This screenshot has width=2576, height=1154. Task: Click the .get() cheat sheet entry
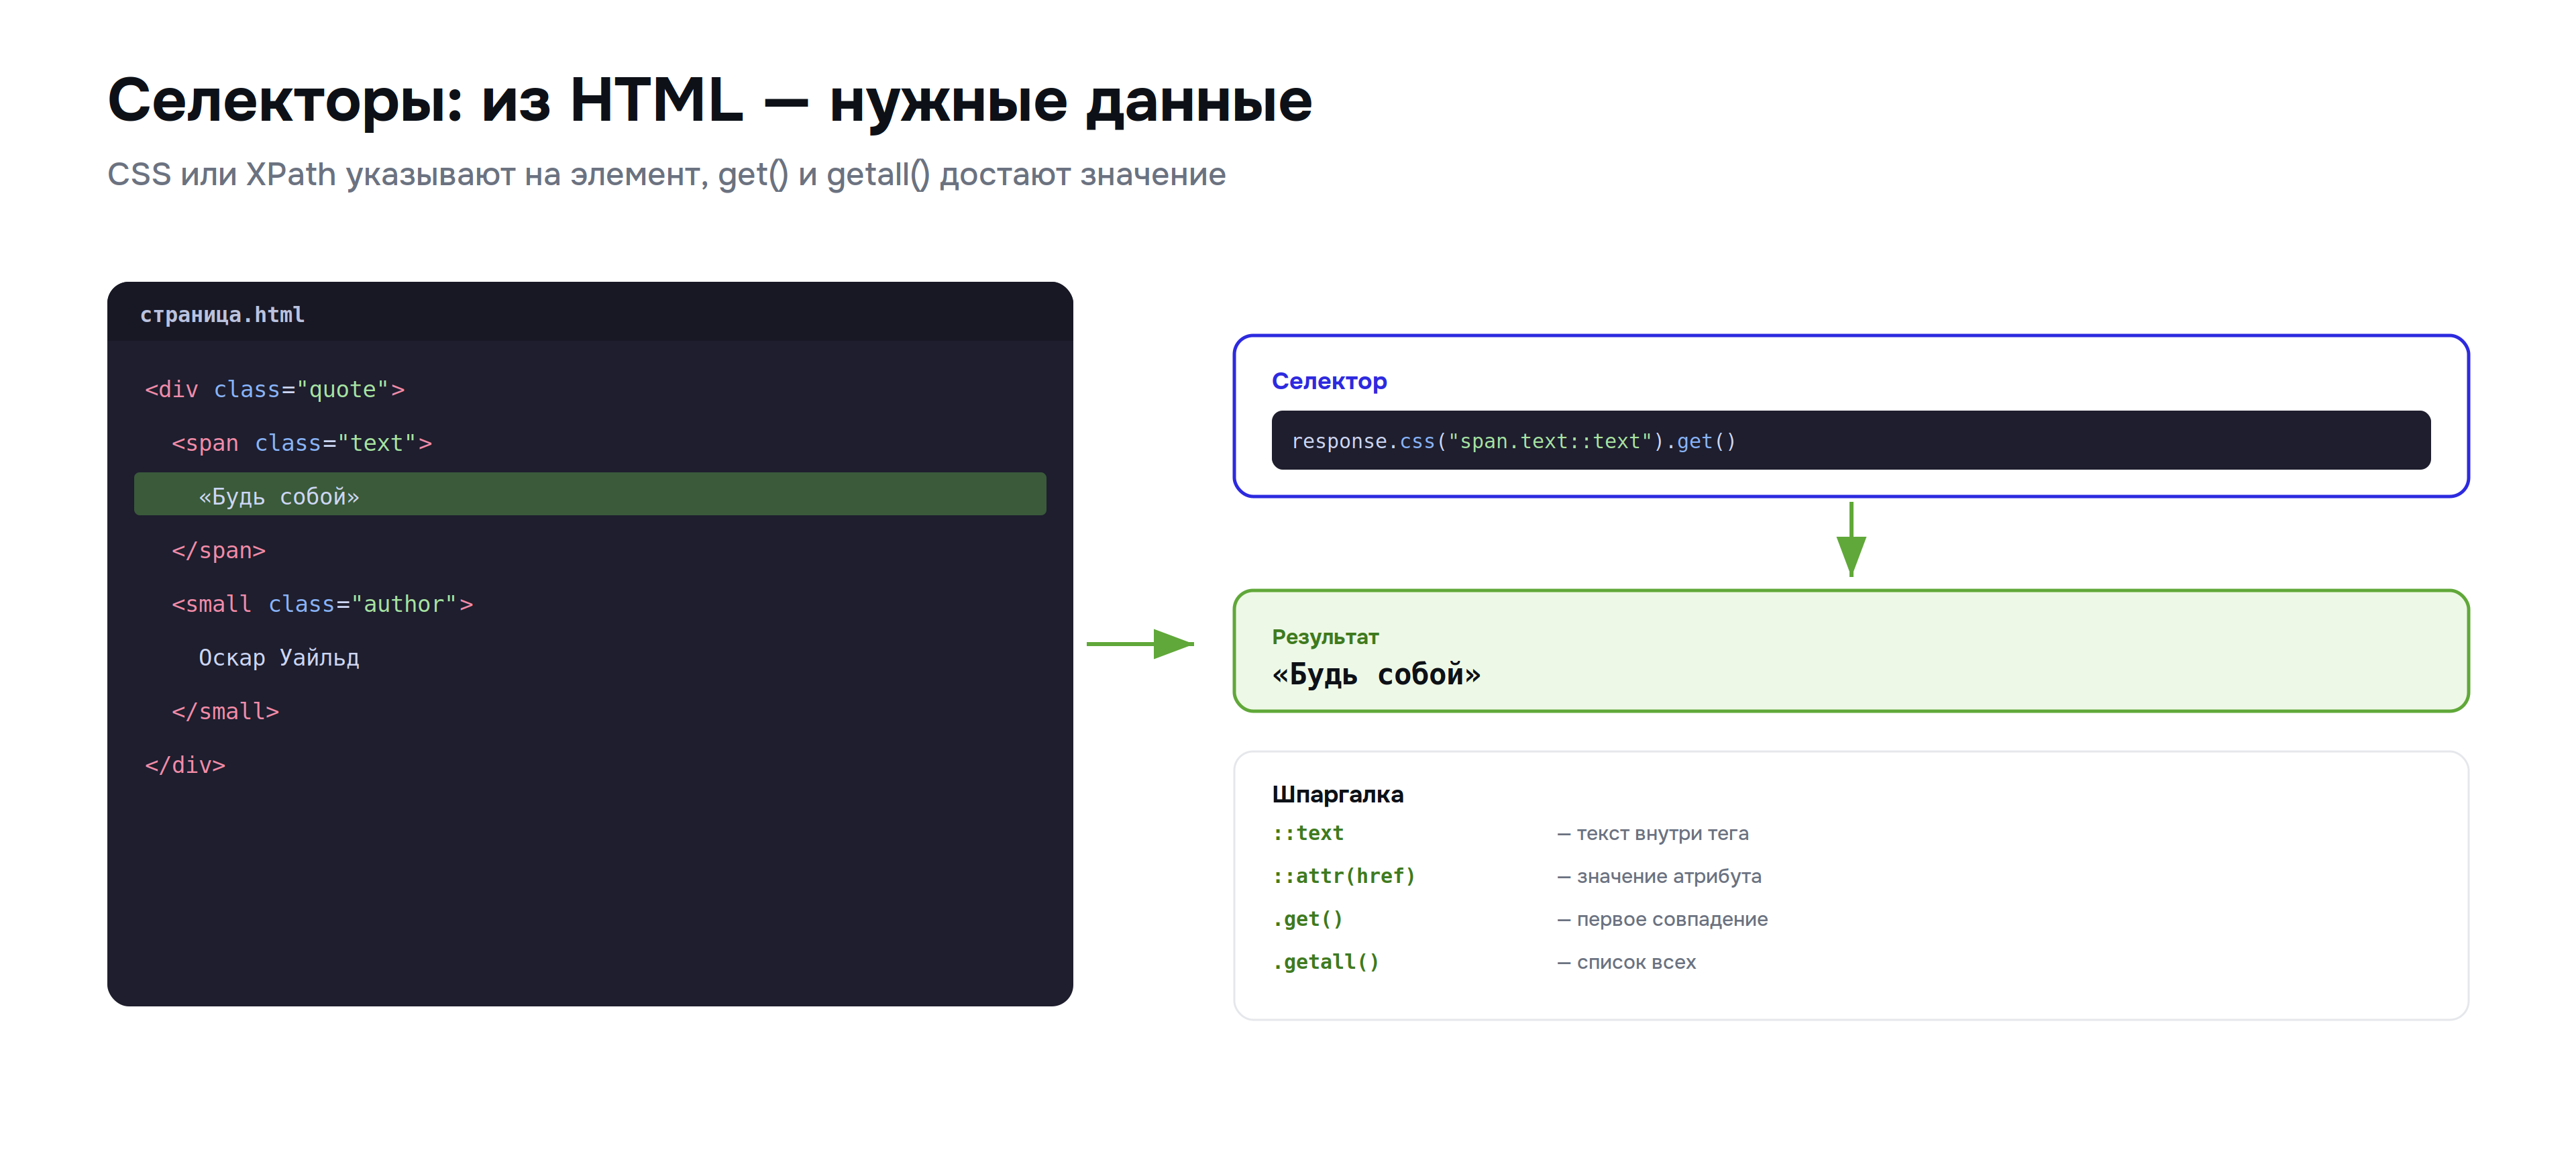point(1308,918)
